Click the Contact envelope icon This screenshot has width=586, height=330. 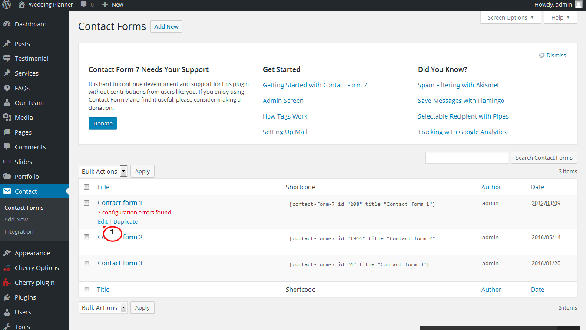7,191
